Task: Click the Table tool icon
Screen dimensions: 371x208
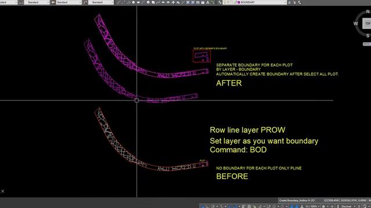Action: pyautogui.click(x=203, y=2)
